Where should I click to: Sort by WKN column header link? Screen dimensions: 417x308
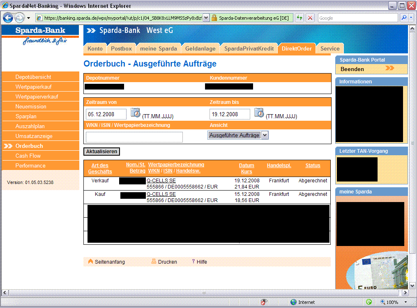point(154,171)
